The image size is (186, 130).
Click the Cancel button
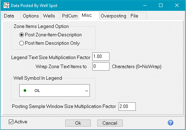click(x=110, y=123)
